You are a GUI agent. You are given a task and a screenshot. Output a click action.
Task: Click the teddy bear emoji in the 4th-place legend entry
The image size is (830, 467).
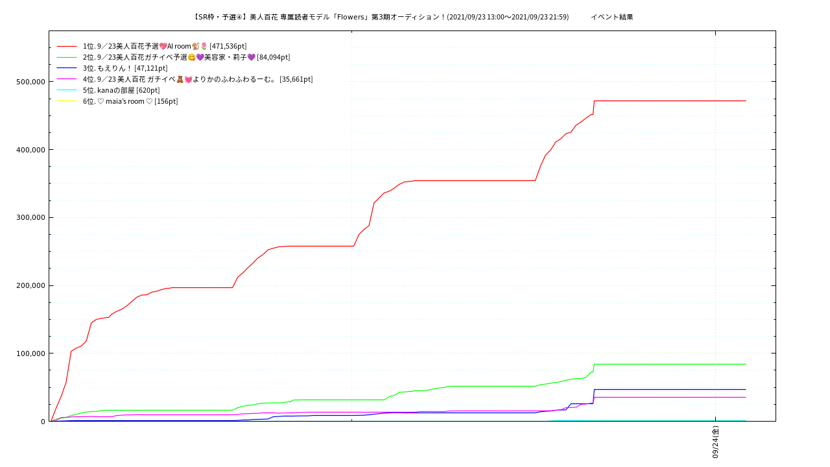(180, 79)
